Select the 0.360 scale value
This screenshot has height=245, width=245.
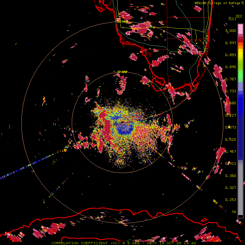click(231, 176)
